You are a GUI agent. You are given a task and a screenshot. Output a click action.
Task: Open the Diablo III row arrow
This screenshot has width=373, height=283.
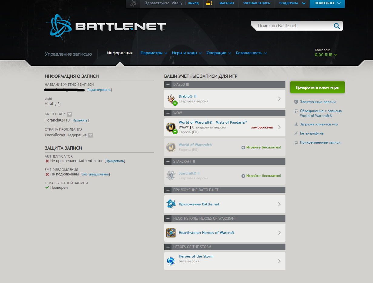click(279, 99)
